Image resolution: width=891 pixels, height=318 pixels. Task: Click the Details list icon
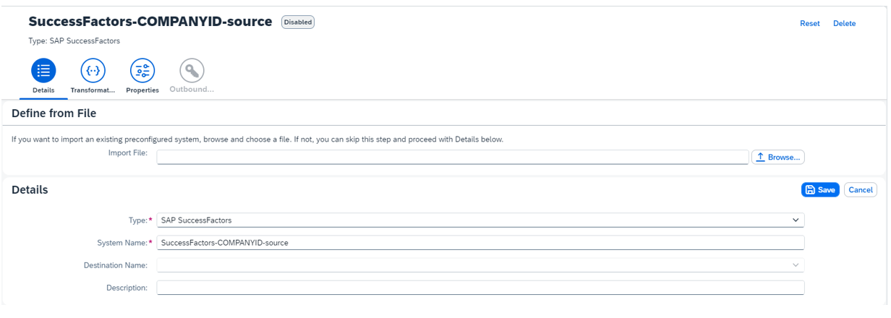pyautogui.click(x=43, y=70)
